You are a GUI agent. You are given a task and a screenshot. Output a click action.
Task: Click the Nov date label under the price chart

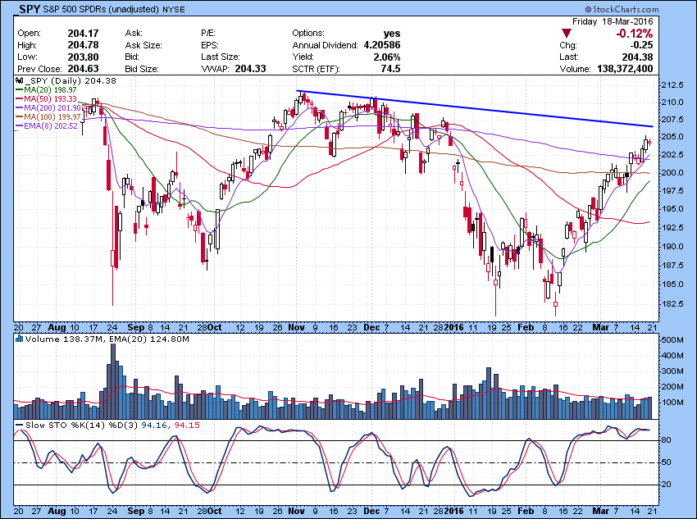point(296,327)
